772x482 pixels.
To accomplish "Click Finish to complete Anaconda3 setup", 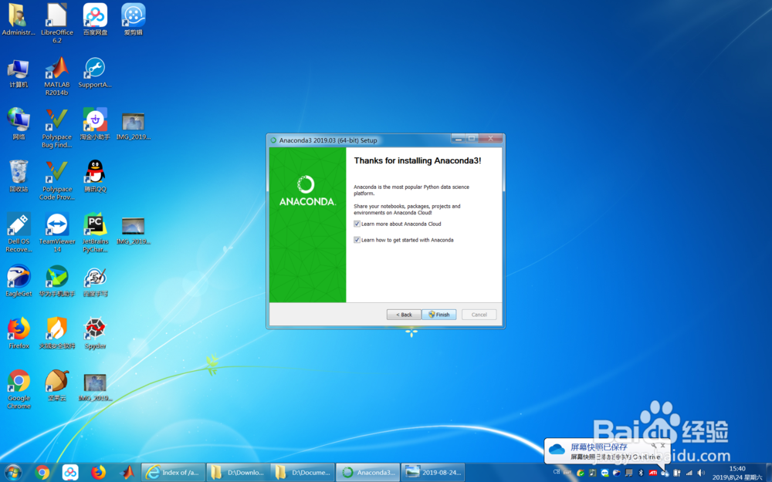I will pyautogui.click(x=438, y=315).
